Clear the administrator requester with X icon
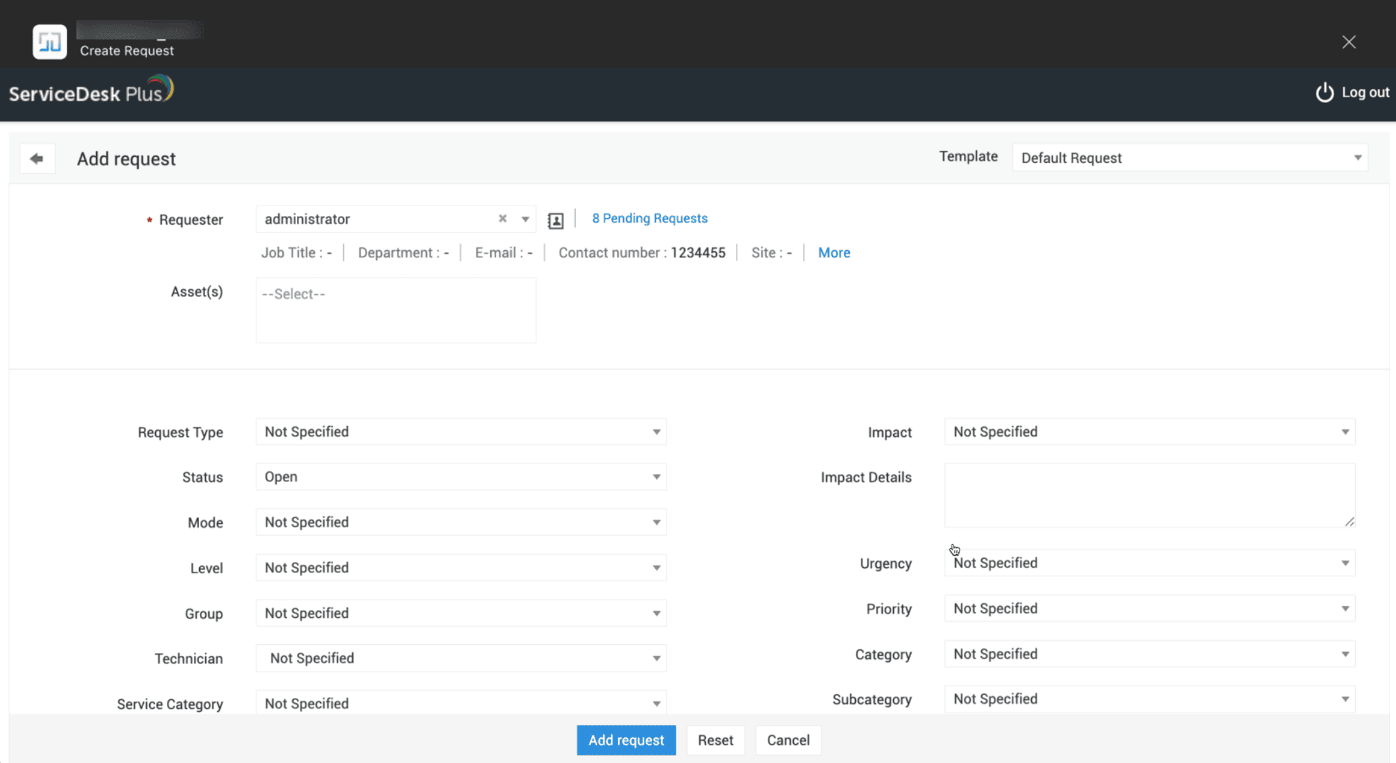The image size is (1396, 763). (x=502, y=219)
